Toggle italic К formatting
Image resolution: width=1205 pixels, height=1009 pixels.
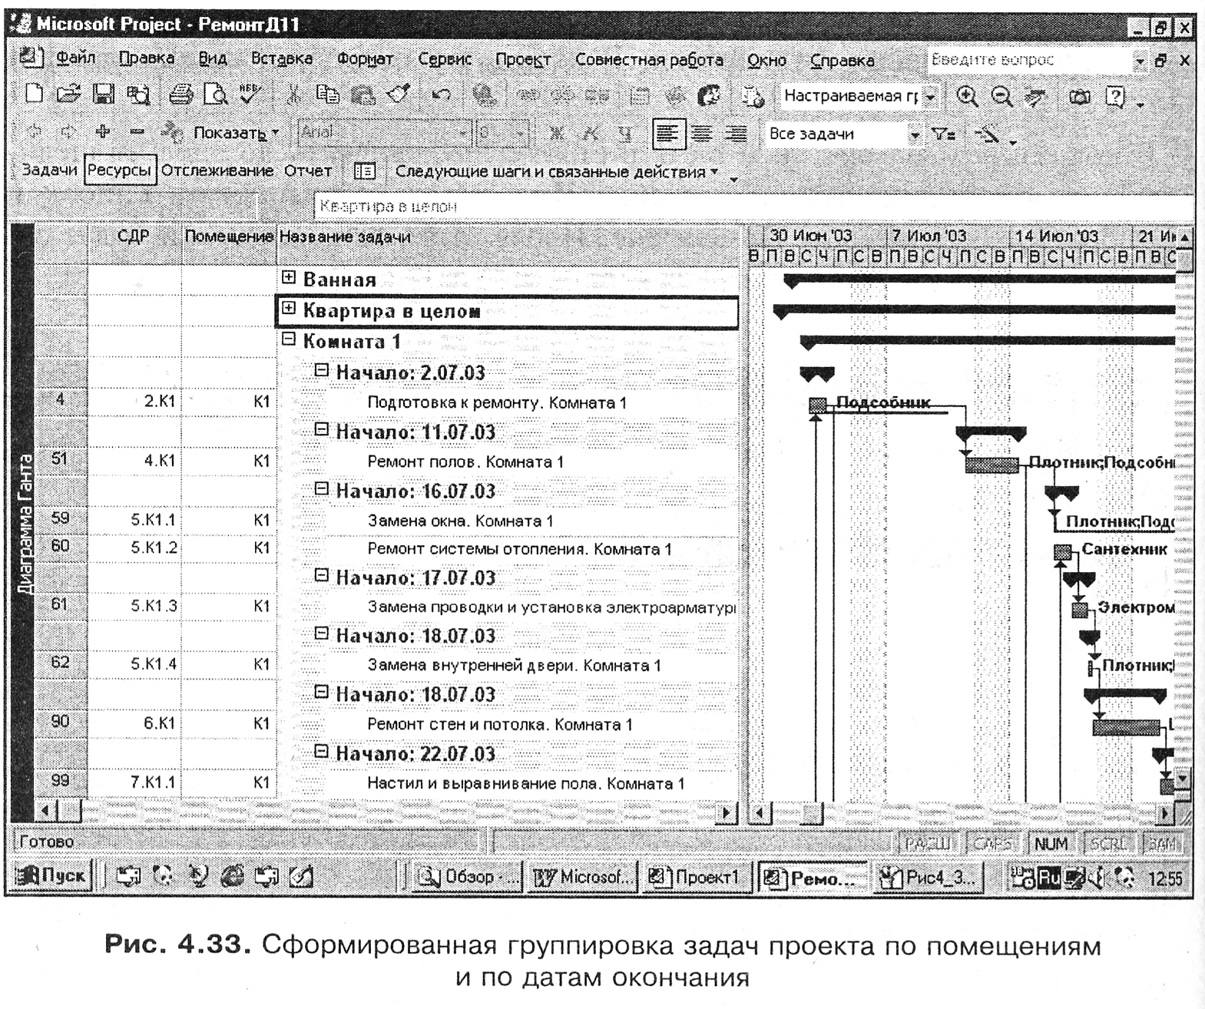[x=590, y=134]
